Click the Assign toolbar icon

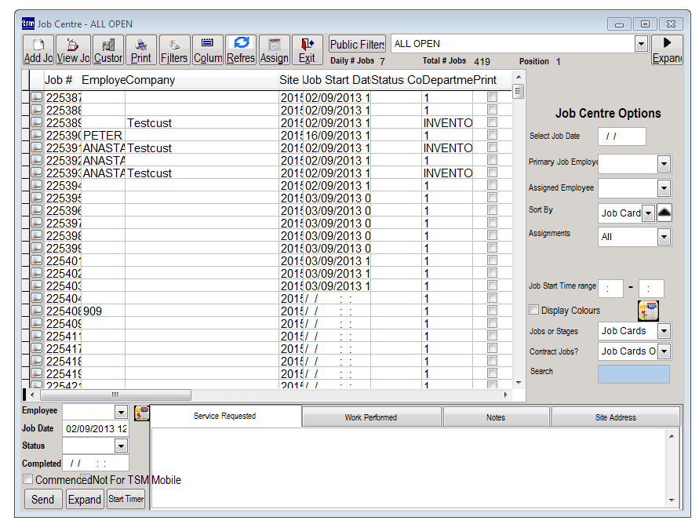275,49
